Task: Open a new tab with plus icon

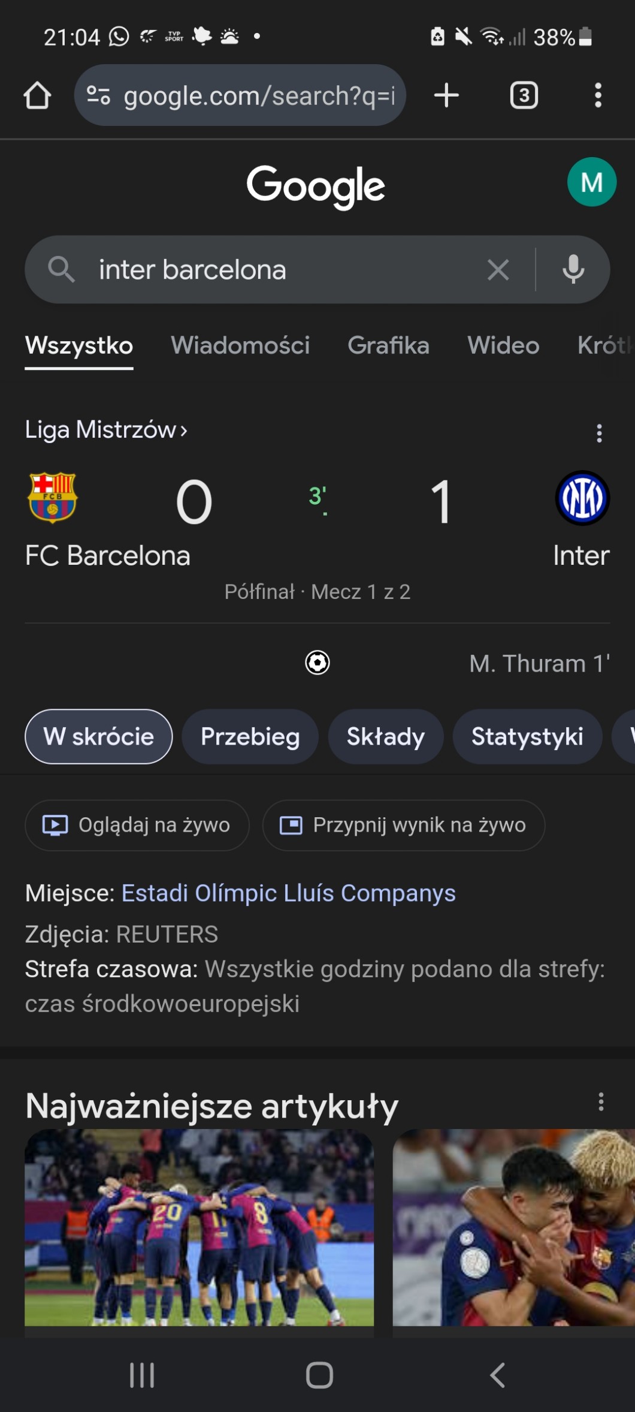Action: tap(446, 95)
